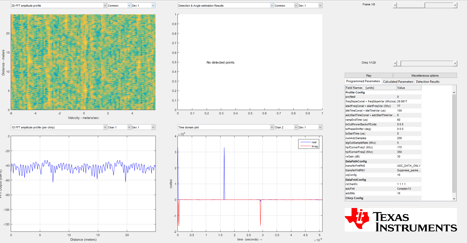467x243 pixels.
Task: Open the Dev 1 dropdown above detection results plot
Action: 310,5
